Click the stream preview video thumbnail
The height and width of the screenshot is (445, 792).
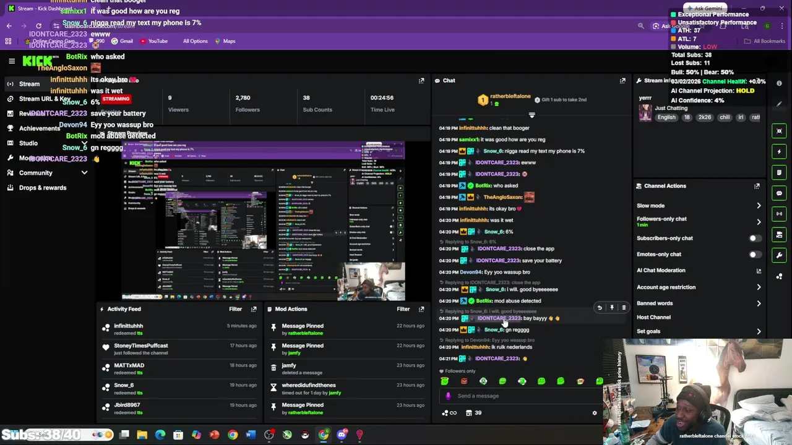[x=263, y=221]
